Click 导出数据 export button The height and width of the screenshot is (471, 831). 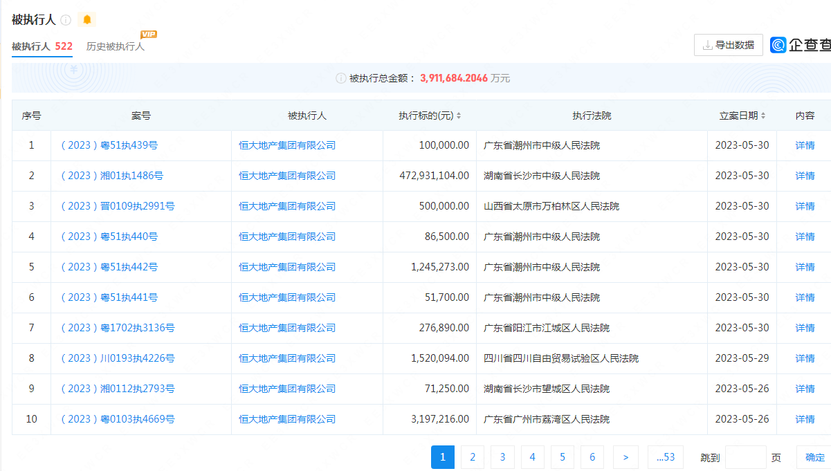728,45
